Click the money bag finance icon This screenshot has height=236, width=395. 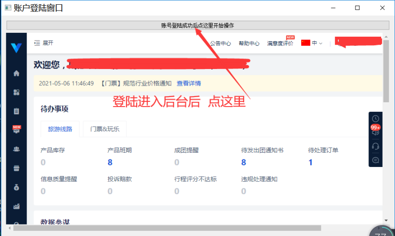pos(17,187)
